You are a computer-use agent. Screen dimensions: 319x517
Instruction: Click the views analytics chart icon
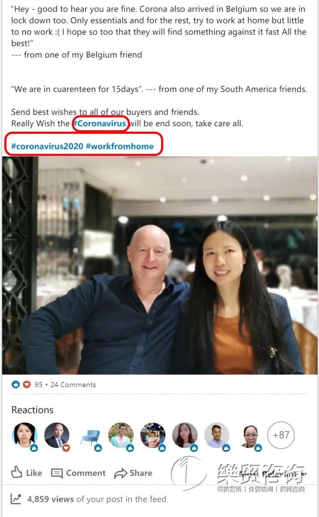16,499
